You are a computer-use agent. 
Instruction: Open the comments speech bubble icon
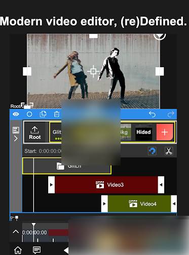tap(36, 250)
